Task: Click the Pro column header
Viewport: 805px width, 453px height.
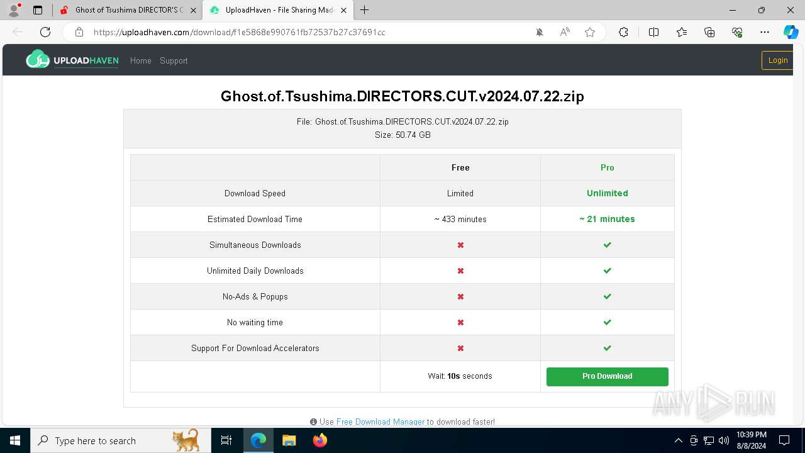Action: (x=608, y=167)
